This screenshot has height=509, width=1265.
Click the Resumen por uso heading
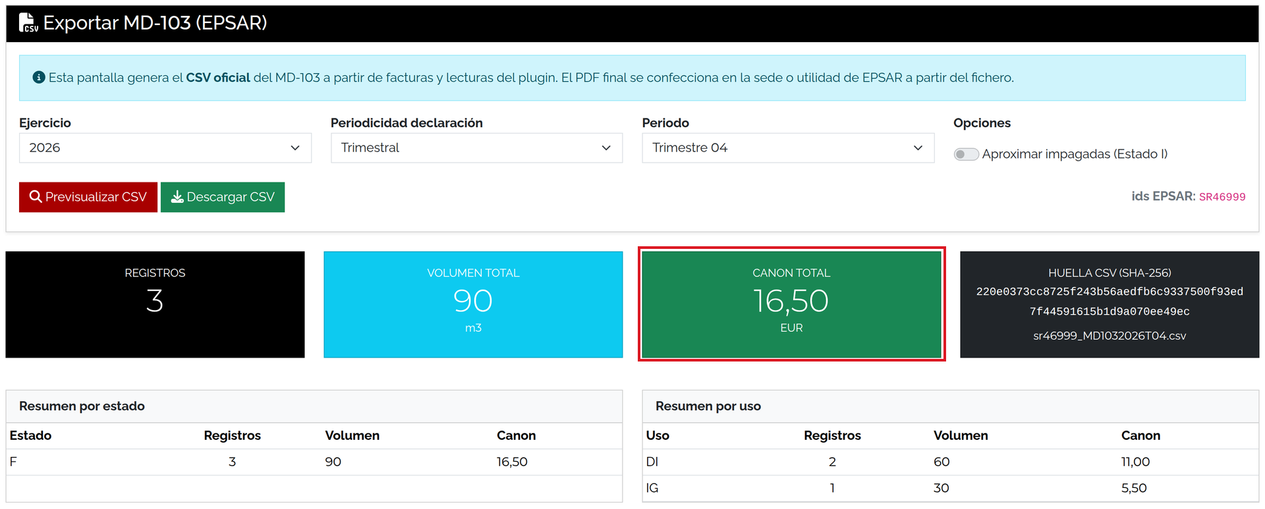point(708,406)
